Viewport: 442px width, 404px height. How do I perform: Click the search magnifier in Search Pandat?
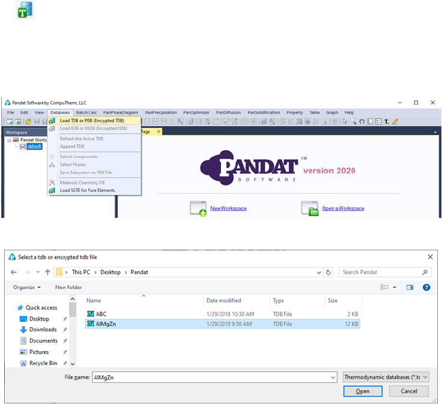coord(425,272)
